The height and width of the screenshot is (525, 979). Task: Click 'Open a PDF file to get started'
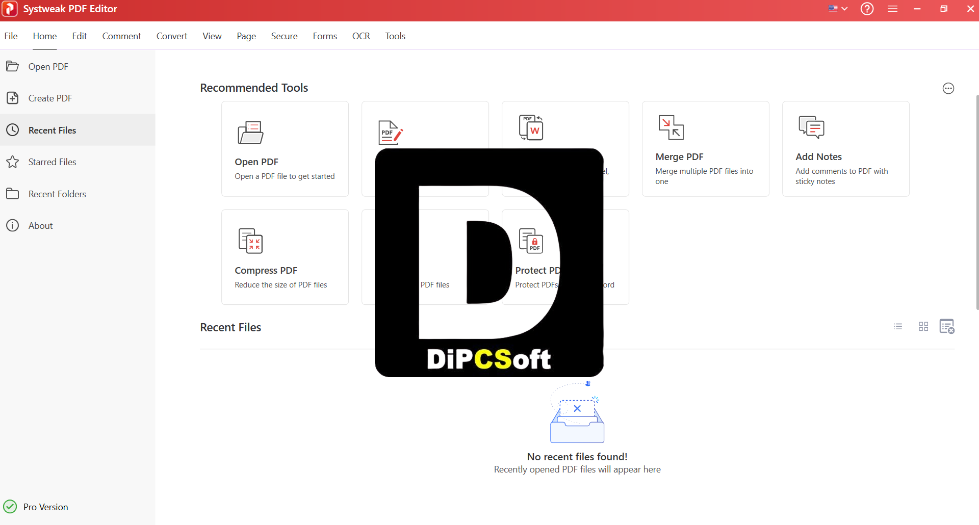coord(285,176)
